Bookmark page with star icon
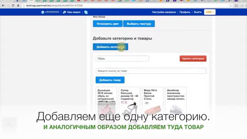Screen dimensions: 247x139 [231, 5]
